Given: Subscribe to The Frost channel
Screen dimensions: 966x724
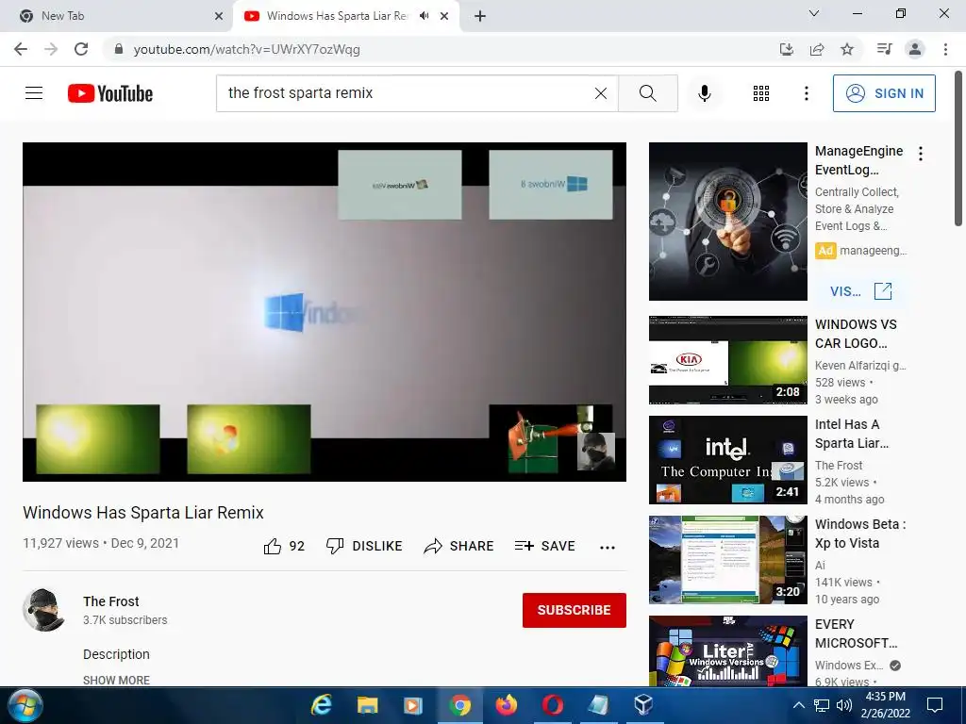Looking at the screenshot, I should tap(575, 610).
